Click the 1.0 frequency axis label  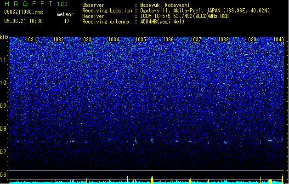(4, 83)
